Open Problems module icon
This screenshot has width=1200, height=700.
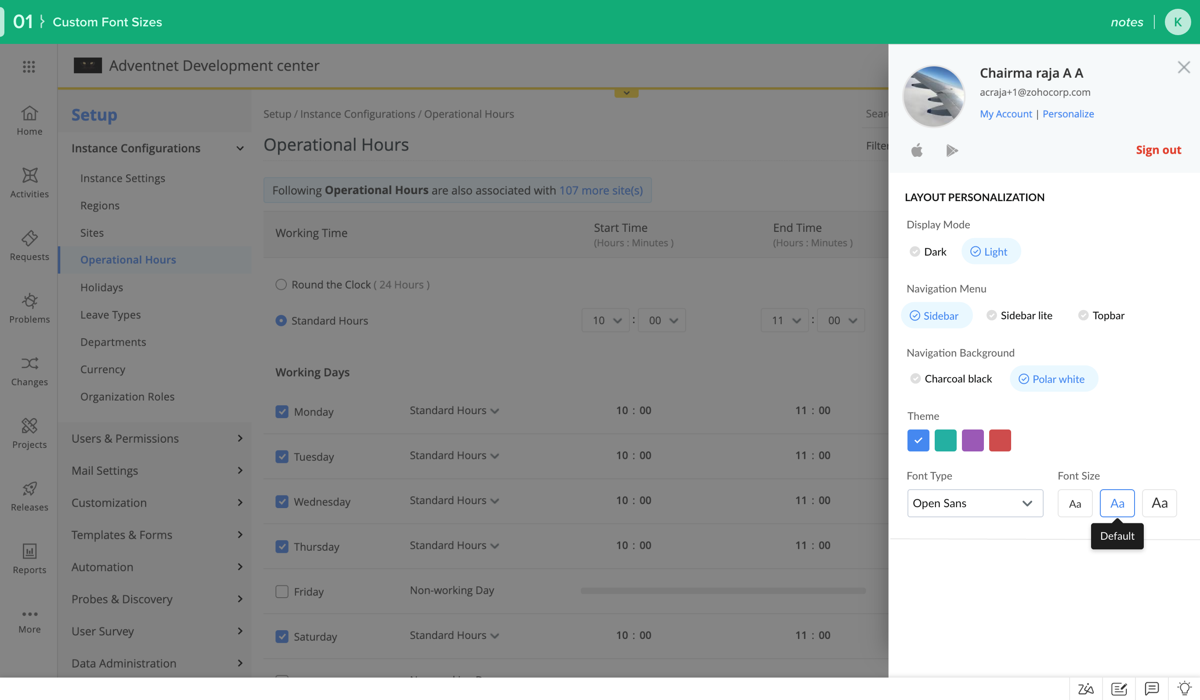29,308
